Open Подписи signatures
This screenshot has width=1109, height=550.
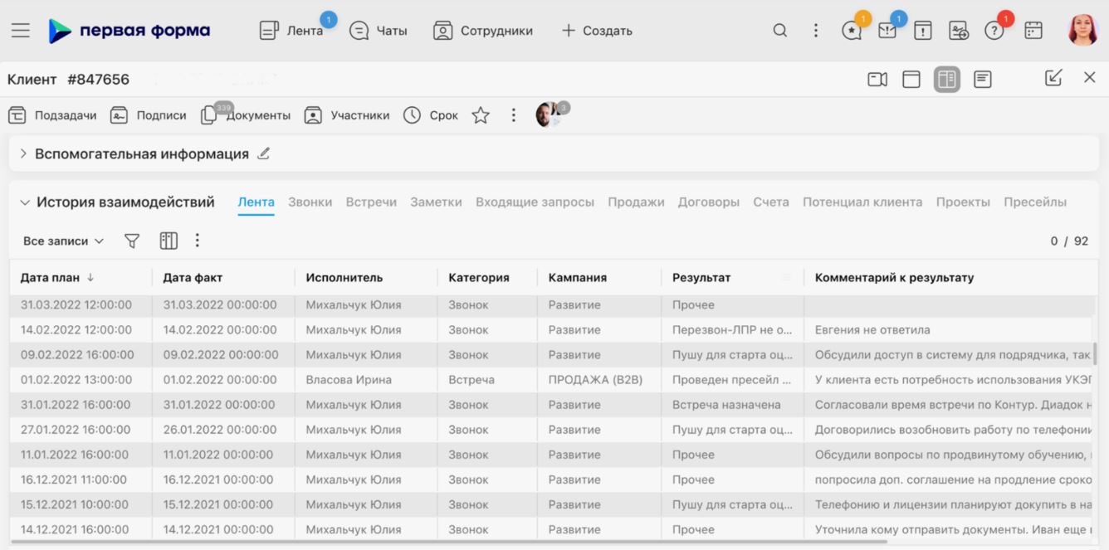(149, 115)
